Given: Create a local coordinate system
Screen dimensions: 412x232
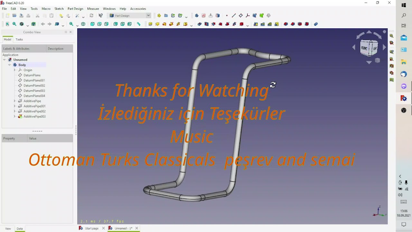Looking at the screenshot, I should pos(248,15).
